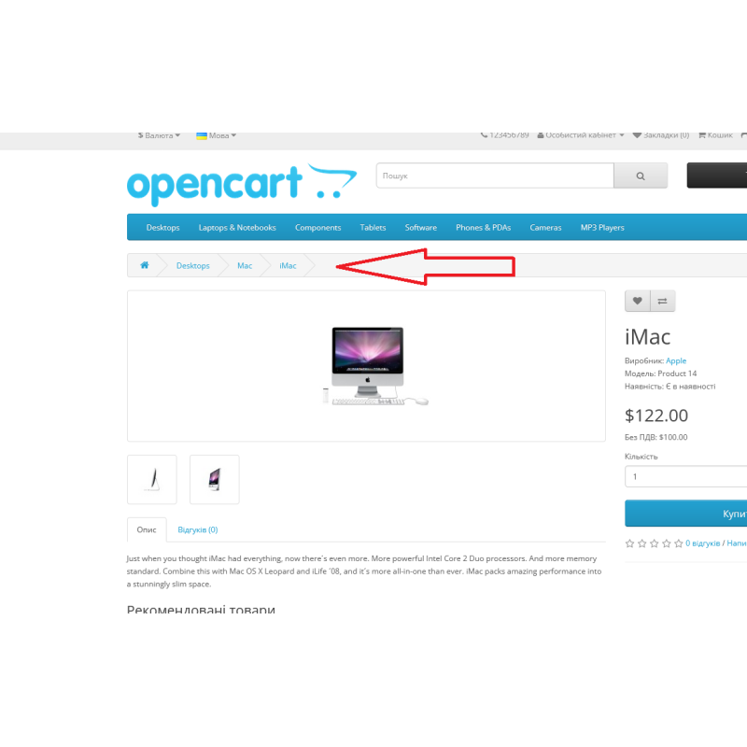This screenshot has height=747, width=747.
Task: Expand the Особистий кабінет account menu
Action: click(581, 135)
